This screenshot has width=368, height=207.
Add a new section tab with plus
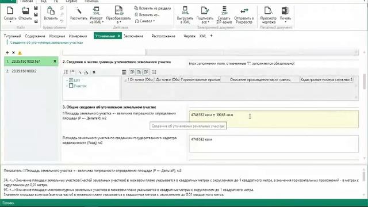click(211, 36)
